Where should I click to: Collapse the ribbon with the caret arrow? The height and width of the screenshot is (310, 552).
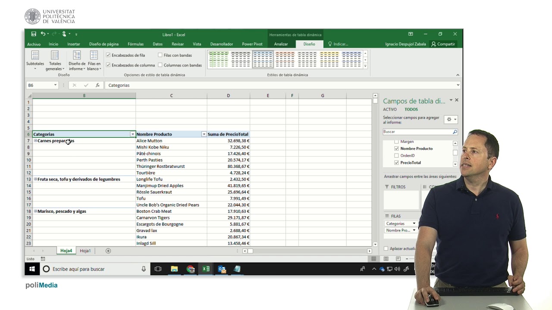[458, 75]
